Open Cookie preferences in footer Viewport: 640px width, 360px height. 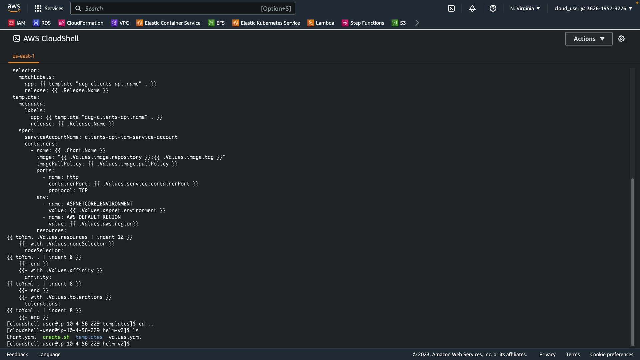tap(611, 354)
